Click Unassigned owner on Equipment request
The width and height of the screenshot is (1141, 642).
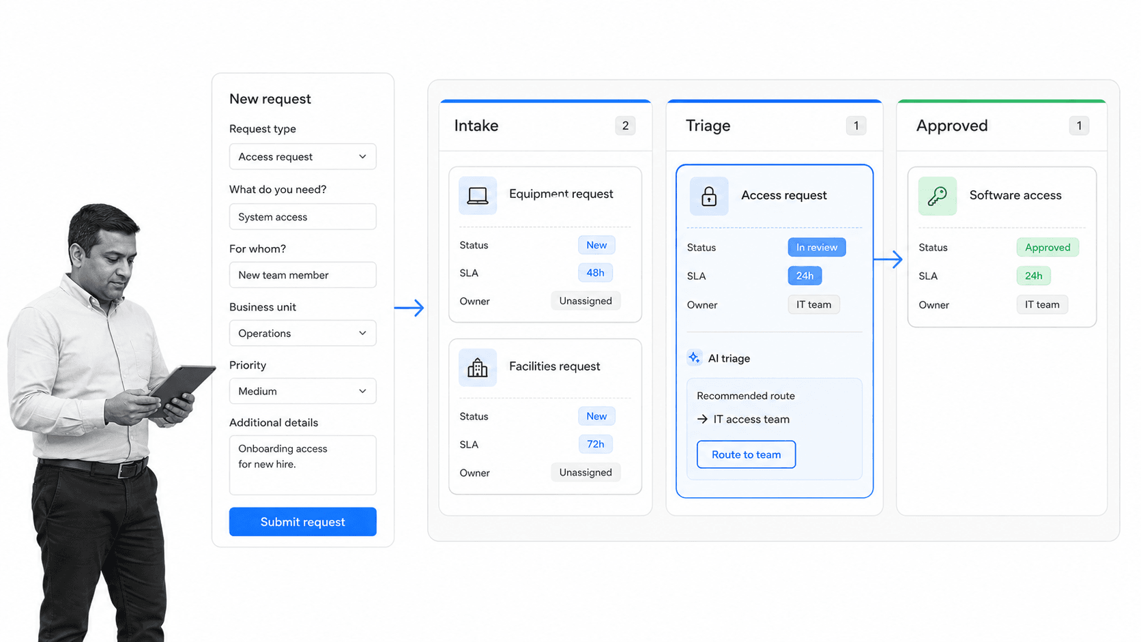pos(586,301)
